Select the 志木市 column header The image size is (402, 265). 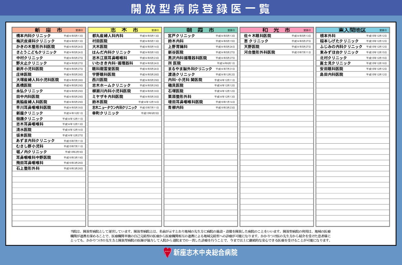(x=125, y=30)
